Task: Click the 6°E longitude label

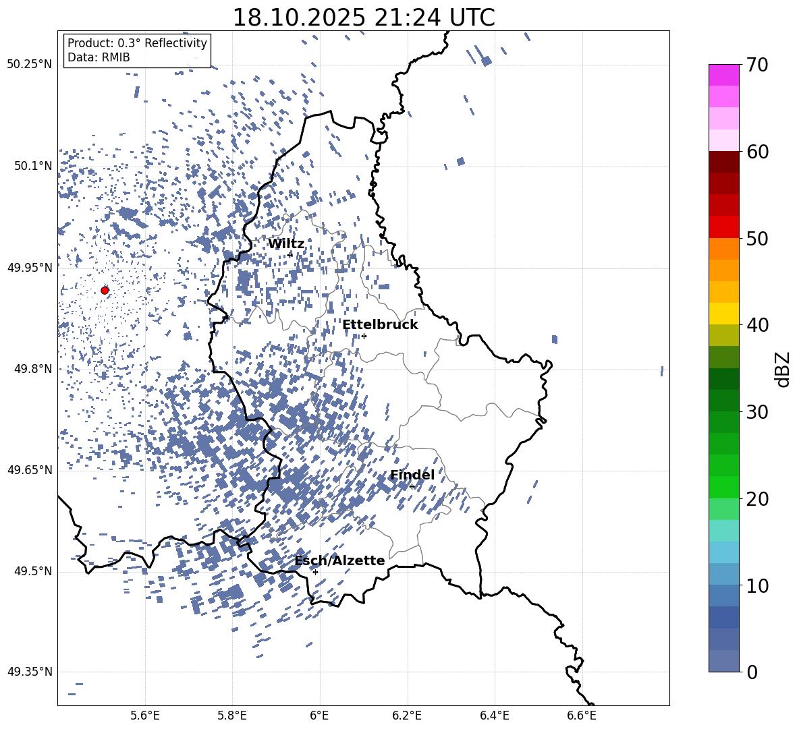Action: tap(319, 716)
